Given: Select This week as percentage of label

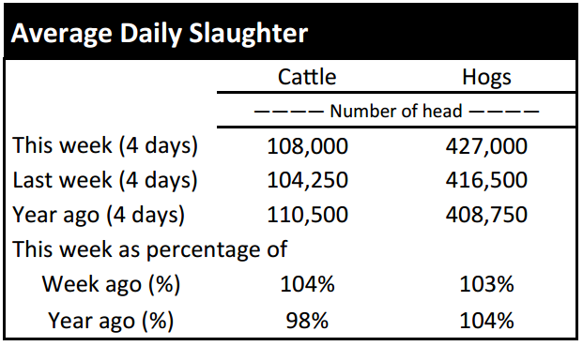Looking at the screenshot, I should coord(150,249).
